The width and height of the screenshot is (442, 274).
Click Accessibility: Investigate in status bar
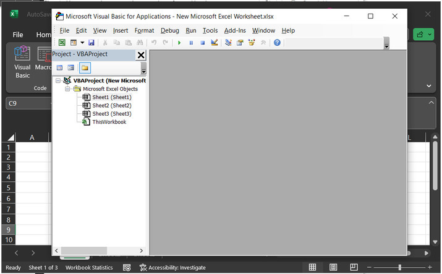172,268
